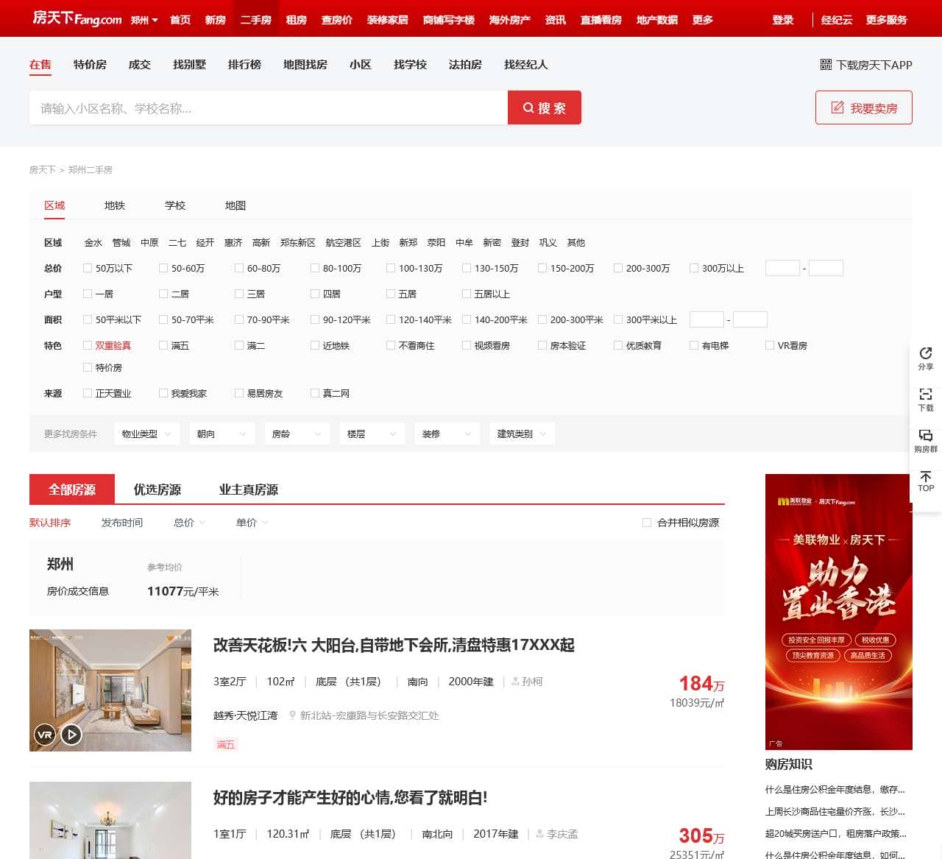Check the 满五 feature checkbox
Image resolution: width=942 pixels, height=859 pixels.
point(163,346)
